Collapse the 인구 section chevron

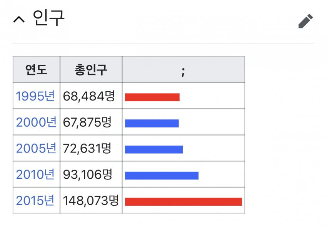(19, 20)
